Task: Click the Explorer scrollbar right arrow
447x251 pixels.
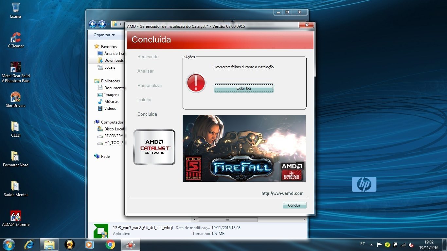Action: coord(304,220)
